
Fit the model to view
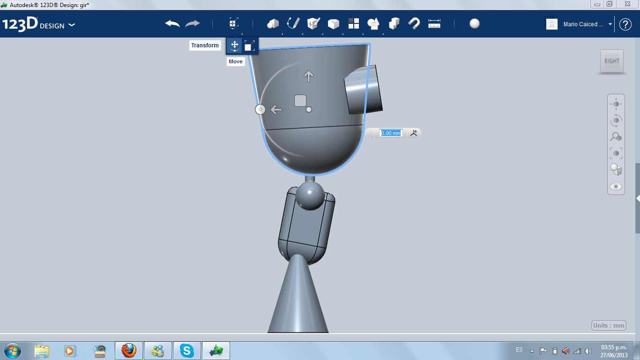pyautogui.click(x=616, y=153)
